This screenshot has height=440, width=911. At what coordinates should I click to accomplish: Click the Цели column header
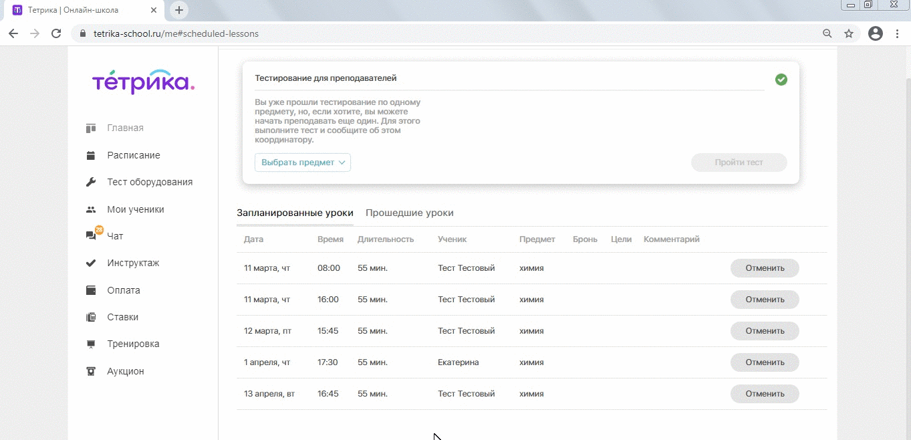(621, 239)
